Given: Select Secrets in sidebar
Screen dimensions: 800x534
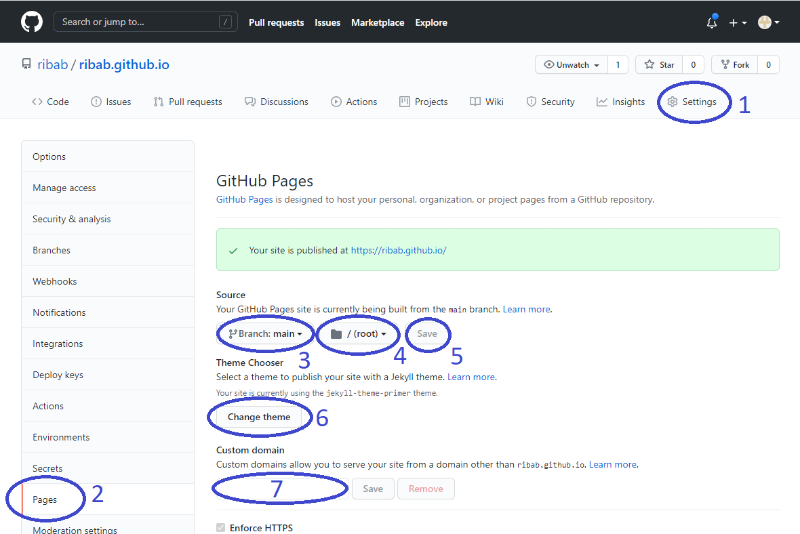Looking at the screenshot, I should click(x=108, y=468).
